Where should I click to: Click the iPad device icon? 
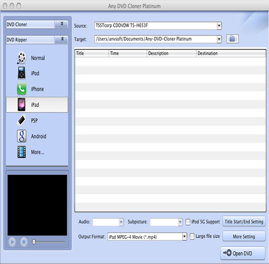[x=22, y=105]
